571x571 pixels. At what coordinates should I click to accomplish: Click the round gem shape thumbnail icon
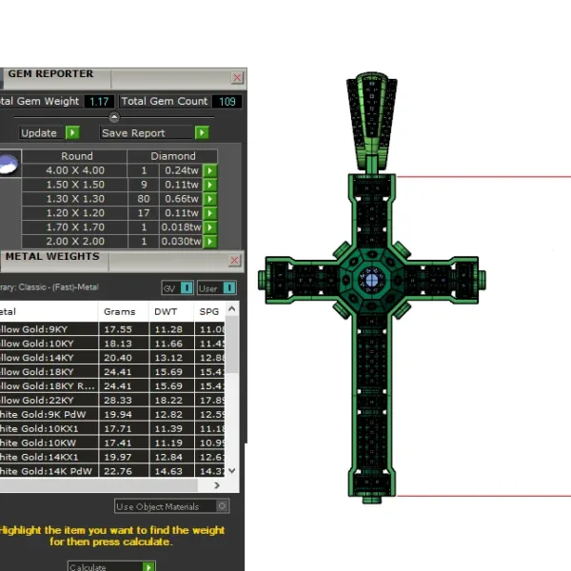click(x=9, y=164)
